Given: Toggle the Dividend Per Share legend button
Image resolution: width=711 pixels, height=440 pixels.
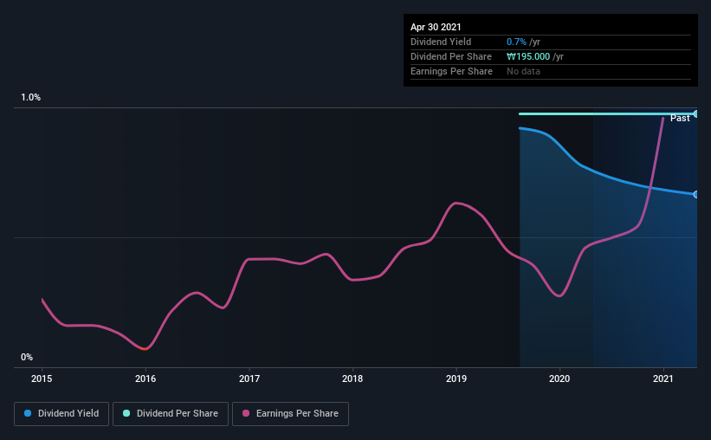Looking at the screenshot, I should pos(171,414).
